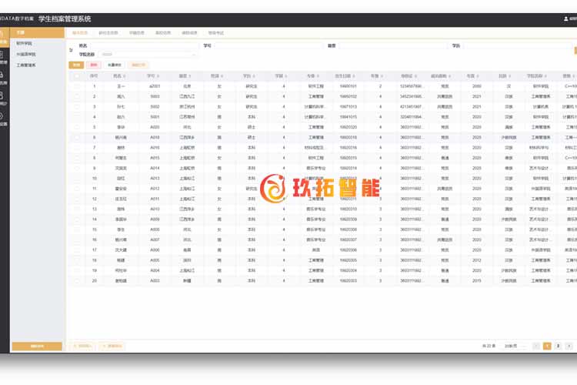Sort table by the 性别 column sort icon
577x385 pixels.
[x=222, y=76]
